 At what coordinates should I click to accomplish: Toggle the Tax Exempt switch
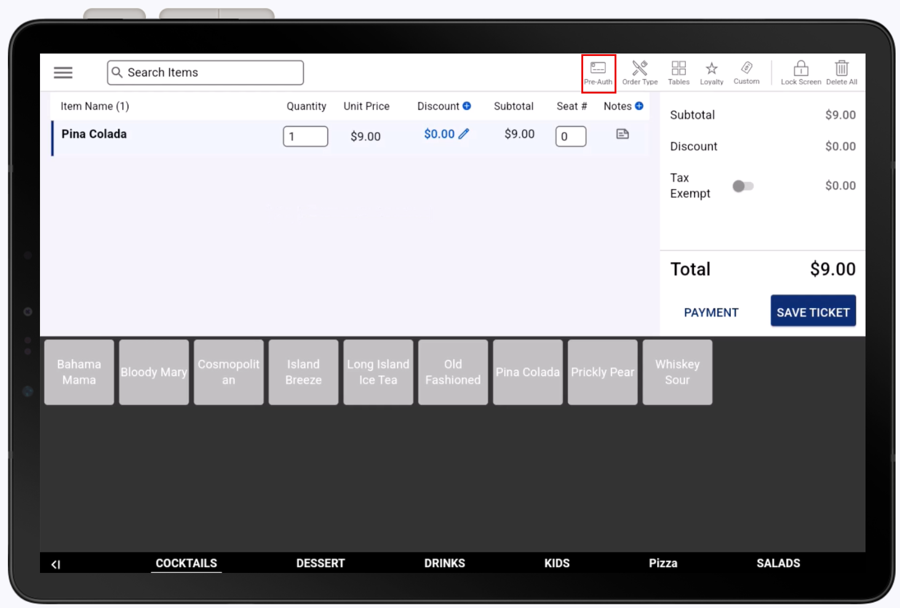point(743,186)
